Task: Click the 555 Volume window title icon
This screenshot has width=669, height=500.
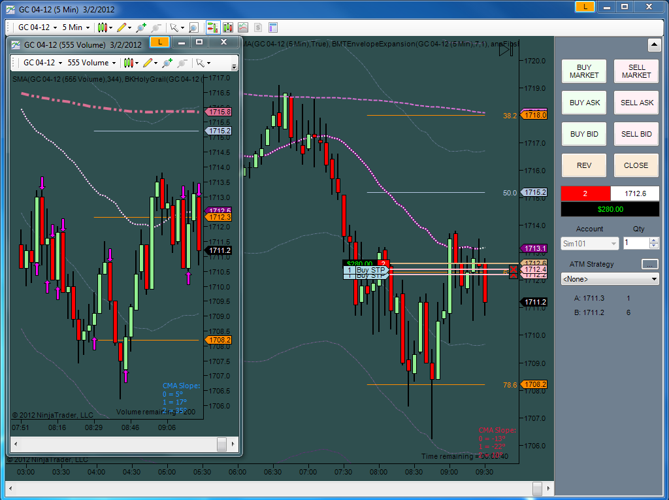Action: pos(16,45)
